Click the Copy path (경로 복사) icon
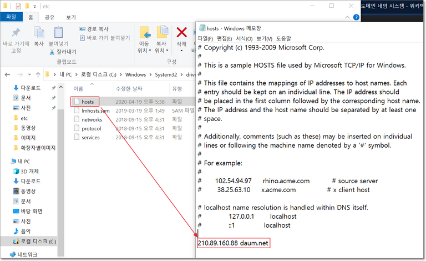The image size is (426, 261). [82, 28]
